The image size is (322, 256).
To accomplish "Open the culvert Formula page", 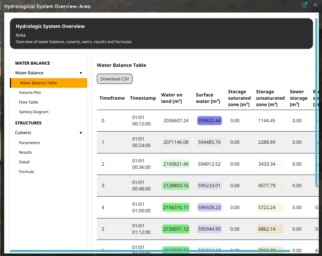I will [x=26, y=171].
